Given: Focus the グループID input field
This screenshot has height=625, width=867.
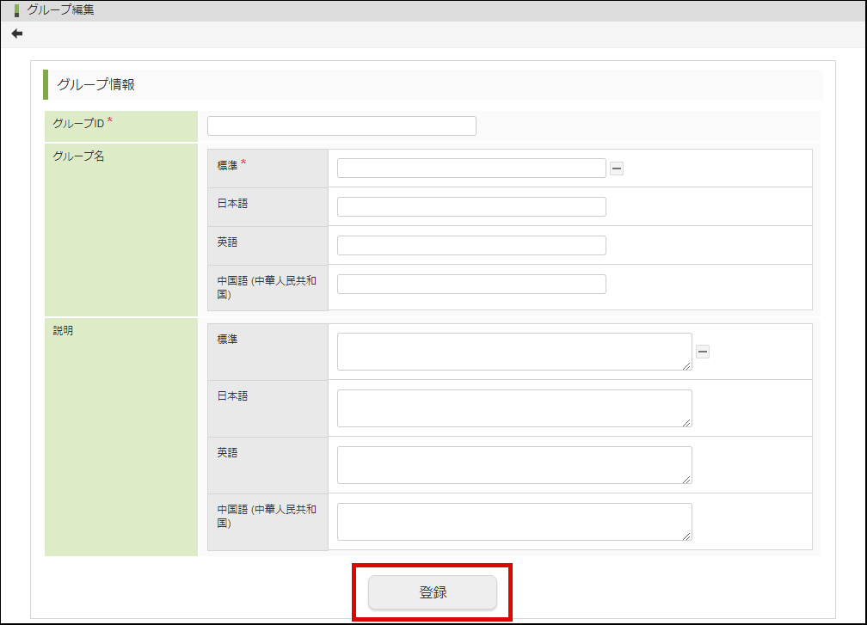Looking at the screenshot, I should [x=341, y=126].
